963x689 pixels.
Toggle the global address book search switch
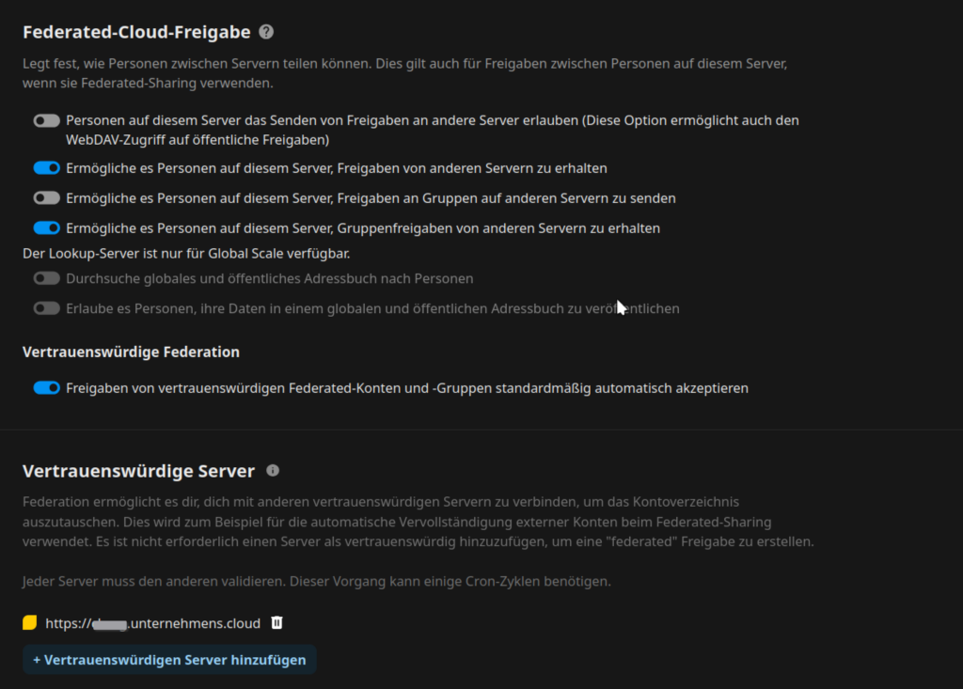click(x=46, y=278)
